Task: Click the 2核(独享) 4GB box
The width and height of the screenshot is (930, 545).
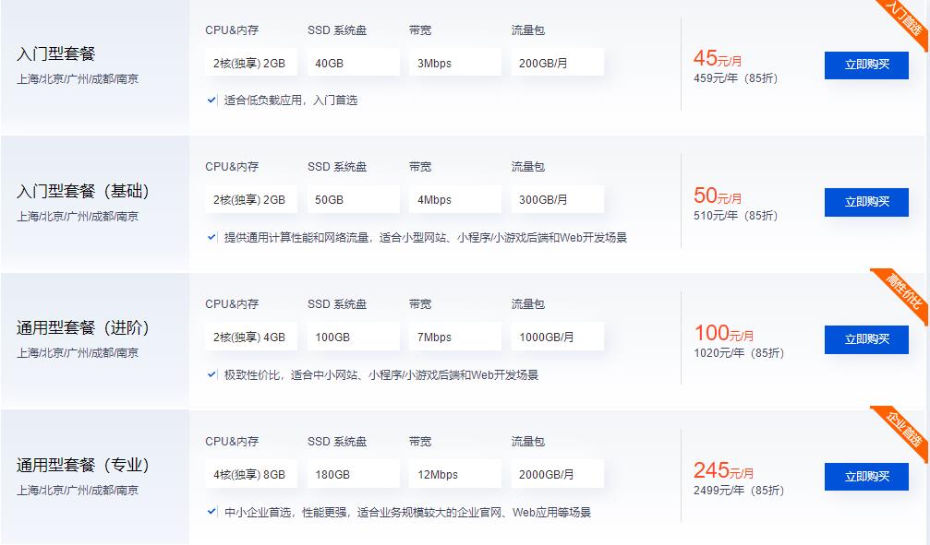Action: point(251,338)
